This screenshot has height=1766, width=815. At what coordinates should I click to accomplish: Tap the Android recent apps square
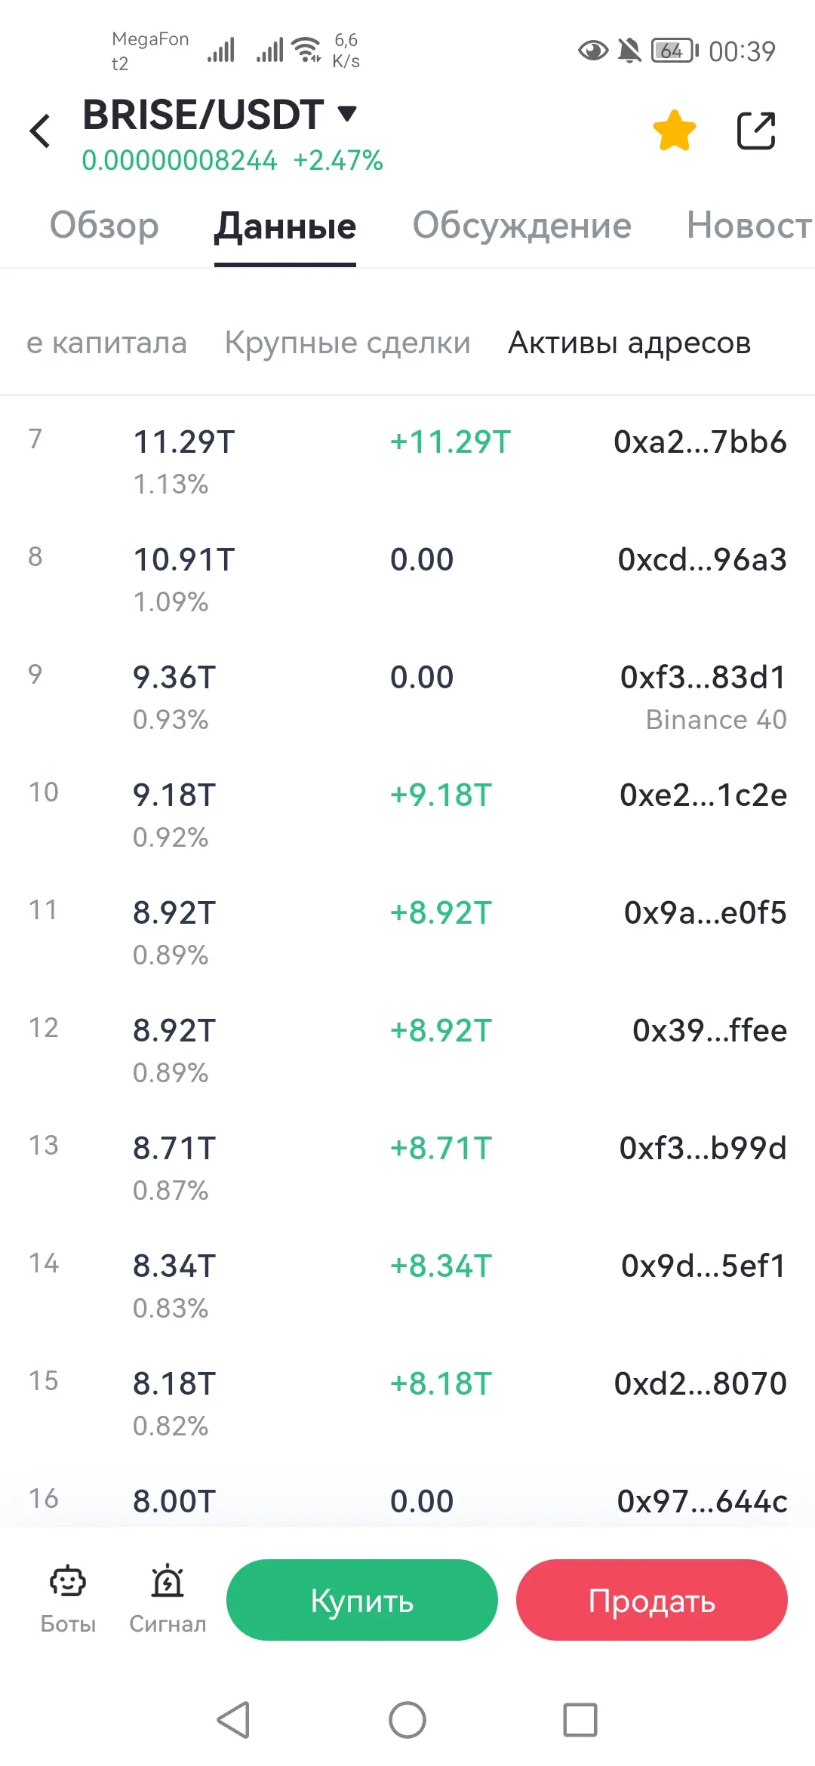point(580,1720)
